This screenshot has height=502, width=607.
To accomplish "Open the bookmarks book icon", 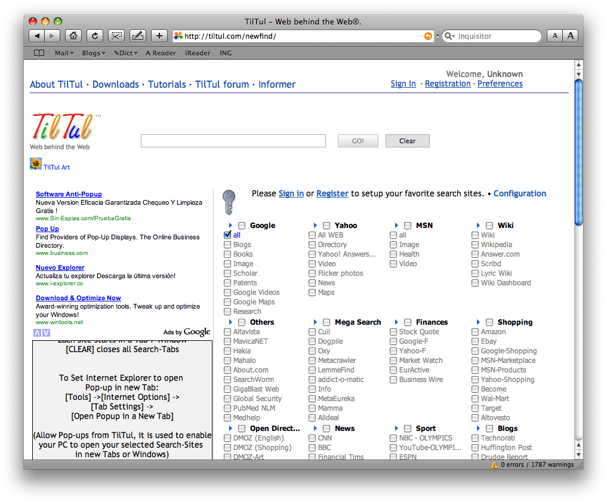I will 39,53.
